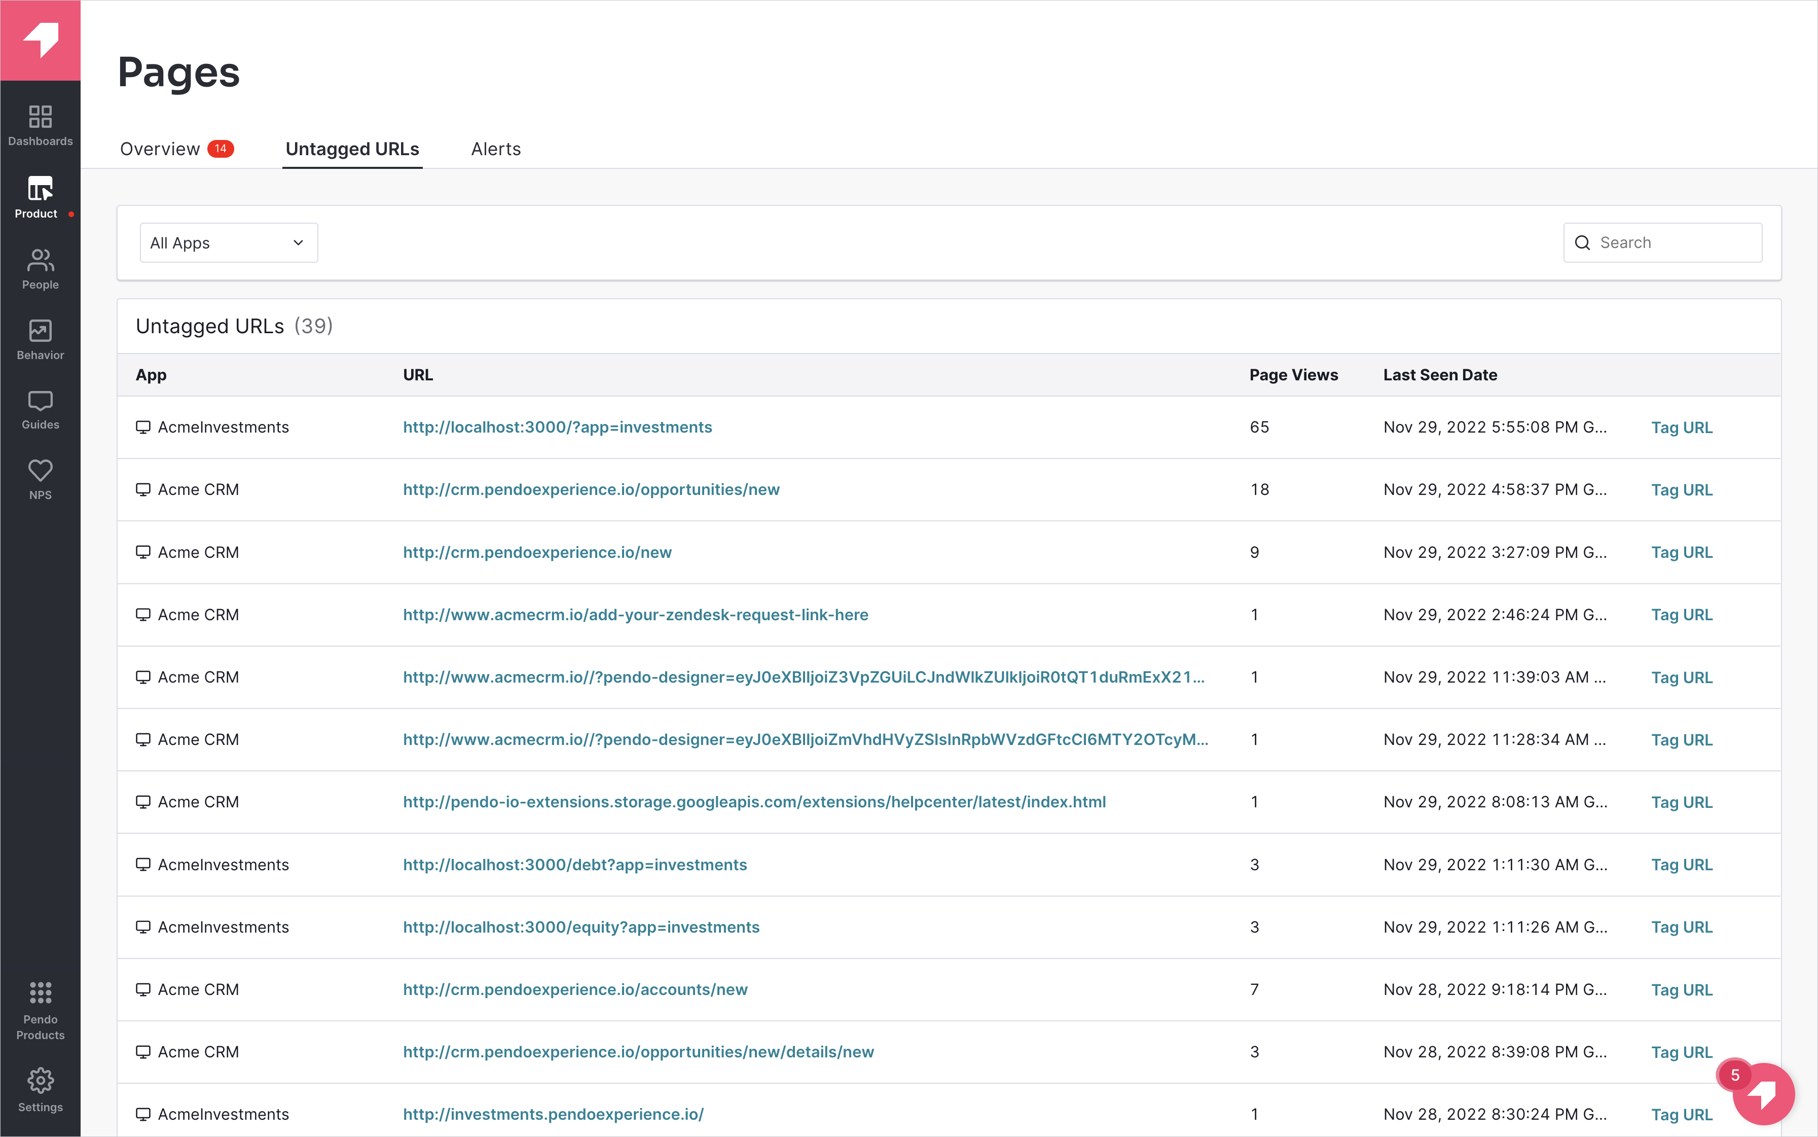Click the monitor icon beside the first AcmeInvestments row
This screenshot has height=1137, width=1818.
(x=143, y=427)
